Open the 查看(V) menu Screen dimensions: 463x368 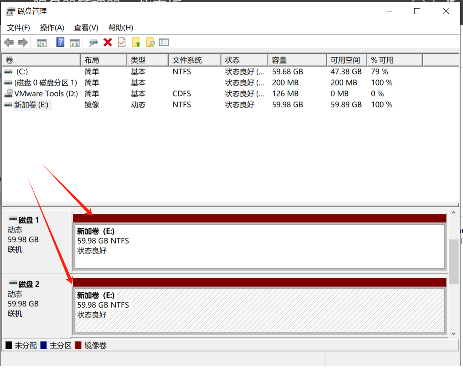[86, 28]
